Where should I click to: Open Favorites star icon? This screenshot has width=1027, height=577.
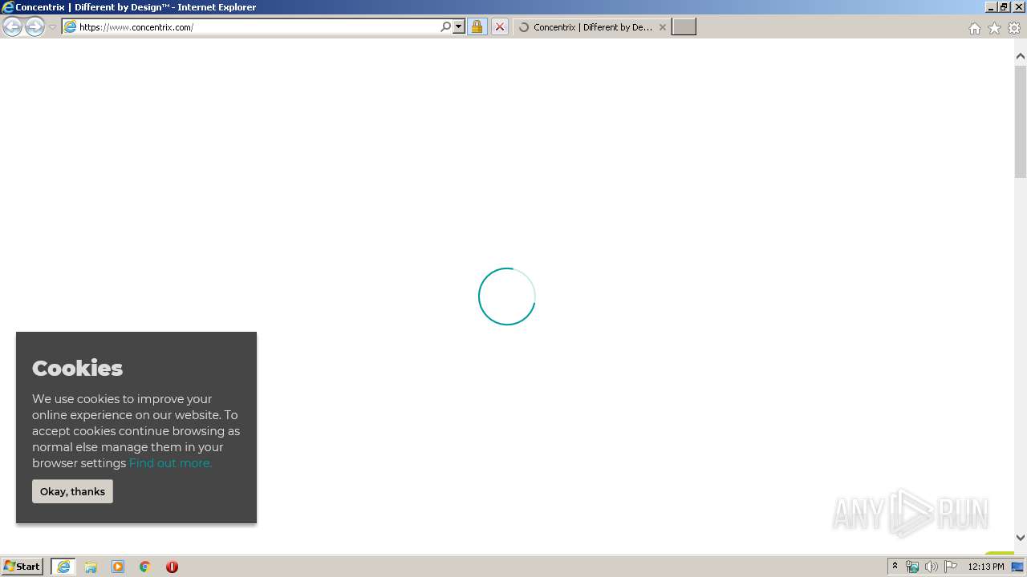pyautogui.click(x=994, y=28)
